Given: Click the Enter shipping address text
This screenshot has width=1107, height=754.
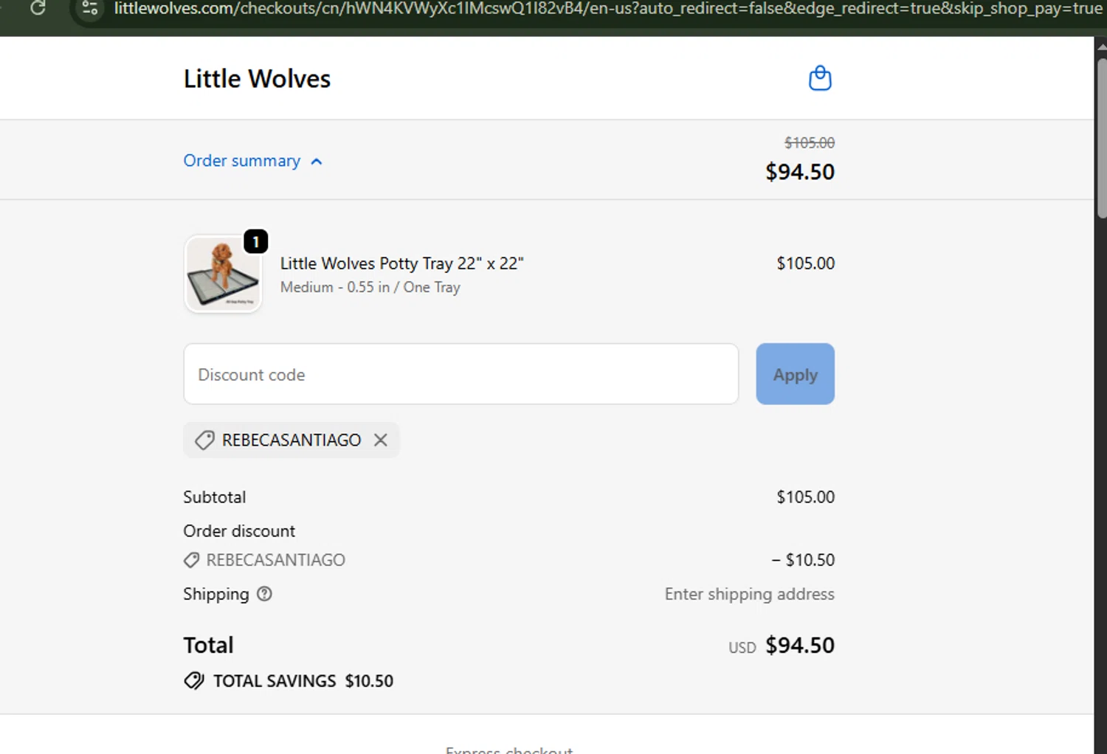Looking at the screenshot, I should click(x=750, y=594).
